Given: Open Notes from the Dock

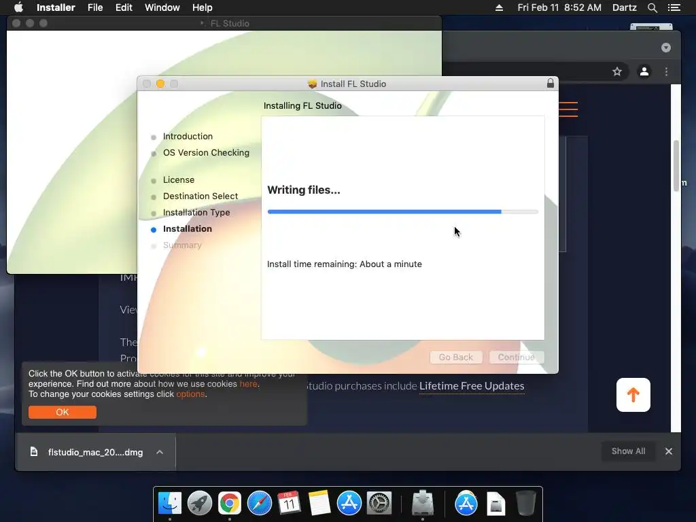Looking at the screenshot, I should (x=319, y=504).
